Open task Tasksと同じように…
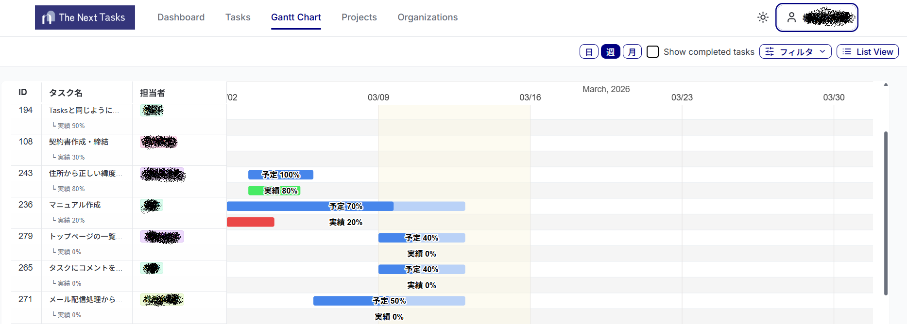 pos(84,111)
